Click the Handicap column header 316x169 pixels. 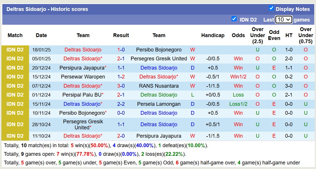click(213, 35)
